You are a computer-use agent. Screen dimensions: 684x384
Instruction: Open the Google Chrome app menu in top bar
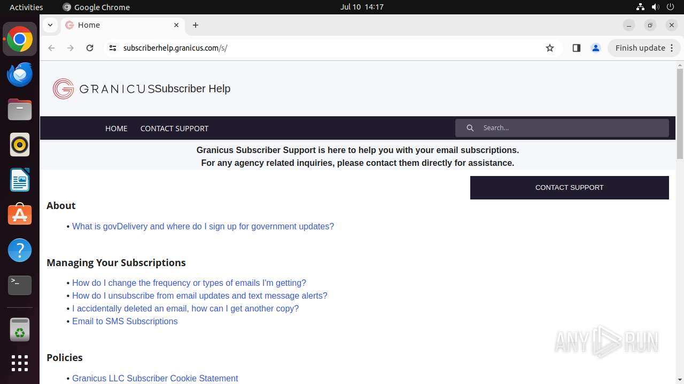pos(96,7)
